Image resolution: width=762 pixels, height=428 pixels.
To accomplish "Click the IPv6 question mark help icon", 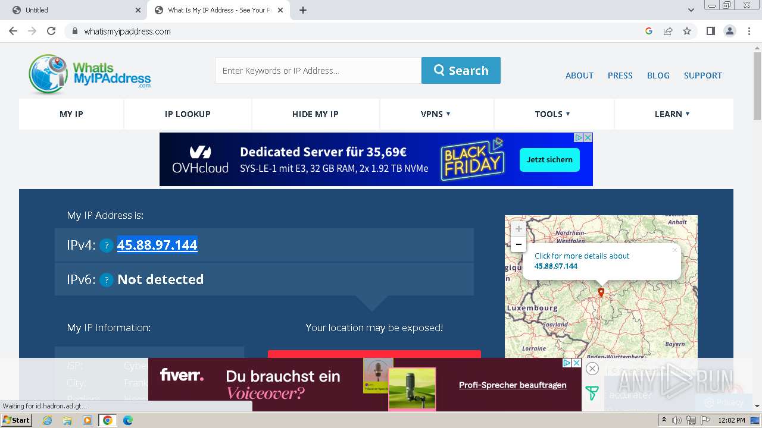I will [x=107, y=280].
